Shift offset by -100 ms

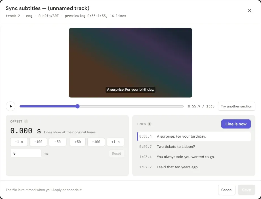[38, 142]
